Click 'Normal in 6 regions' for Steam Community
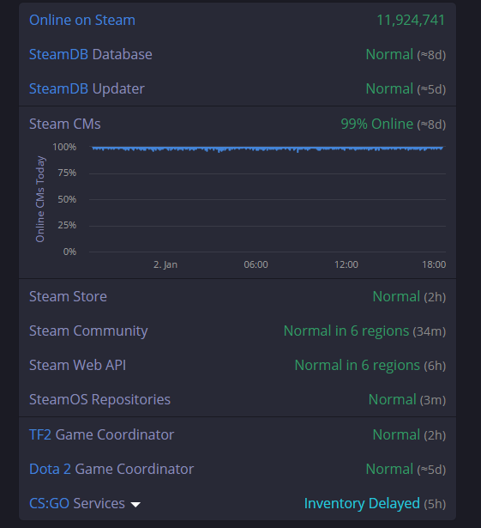 346,331
